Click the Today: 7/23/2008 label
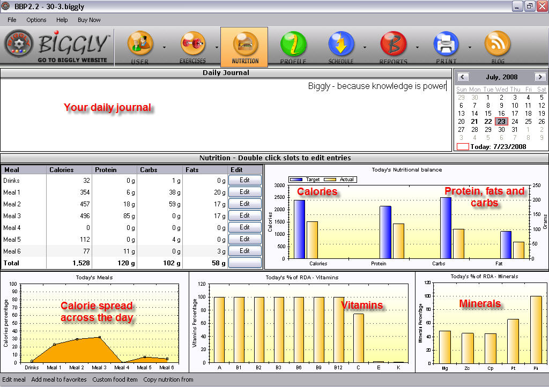 tap(498, 147)
